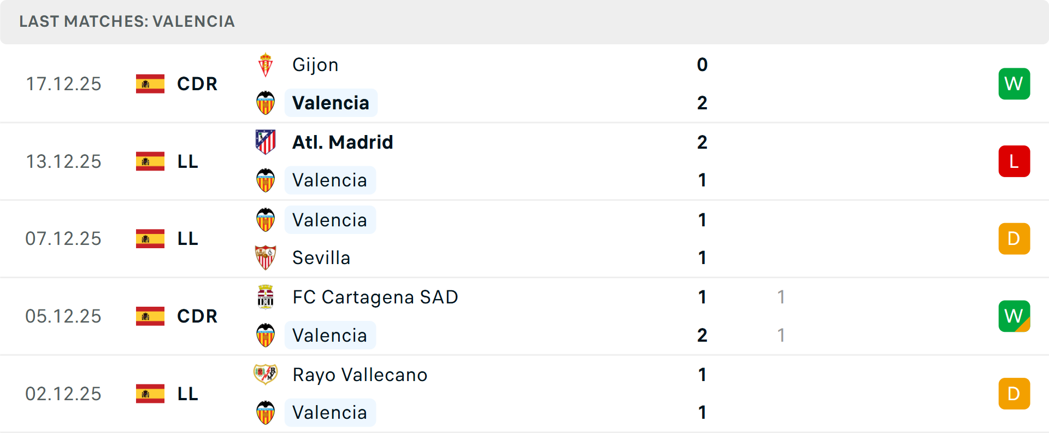The image size is (1049, 433).
Task: Click the 13.12.25 match date
Action: 63,161
